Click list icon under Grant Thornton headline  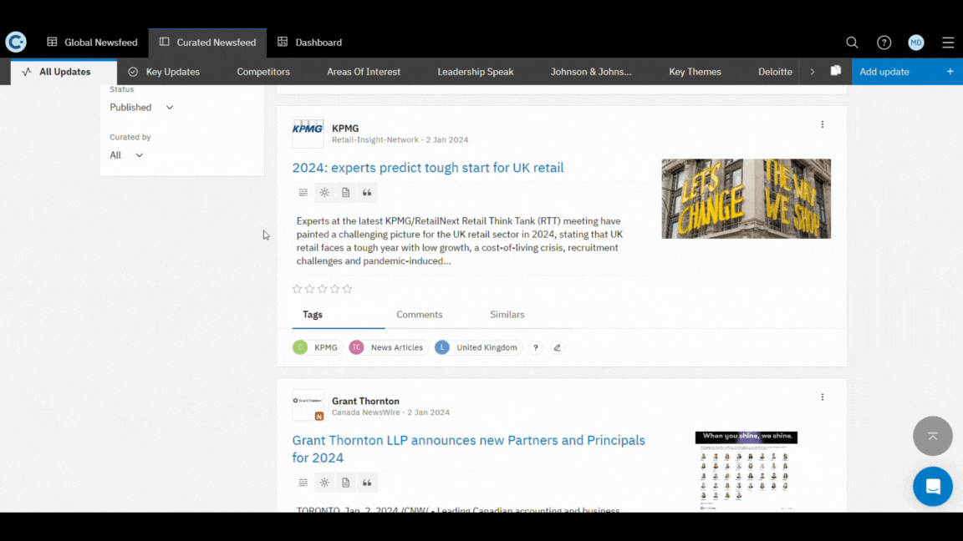point(303,483)
